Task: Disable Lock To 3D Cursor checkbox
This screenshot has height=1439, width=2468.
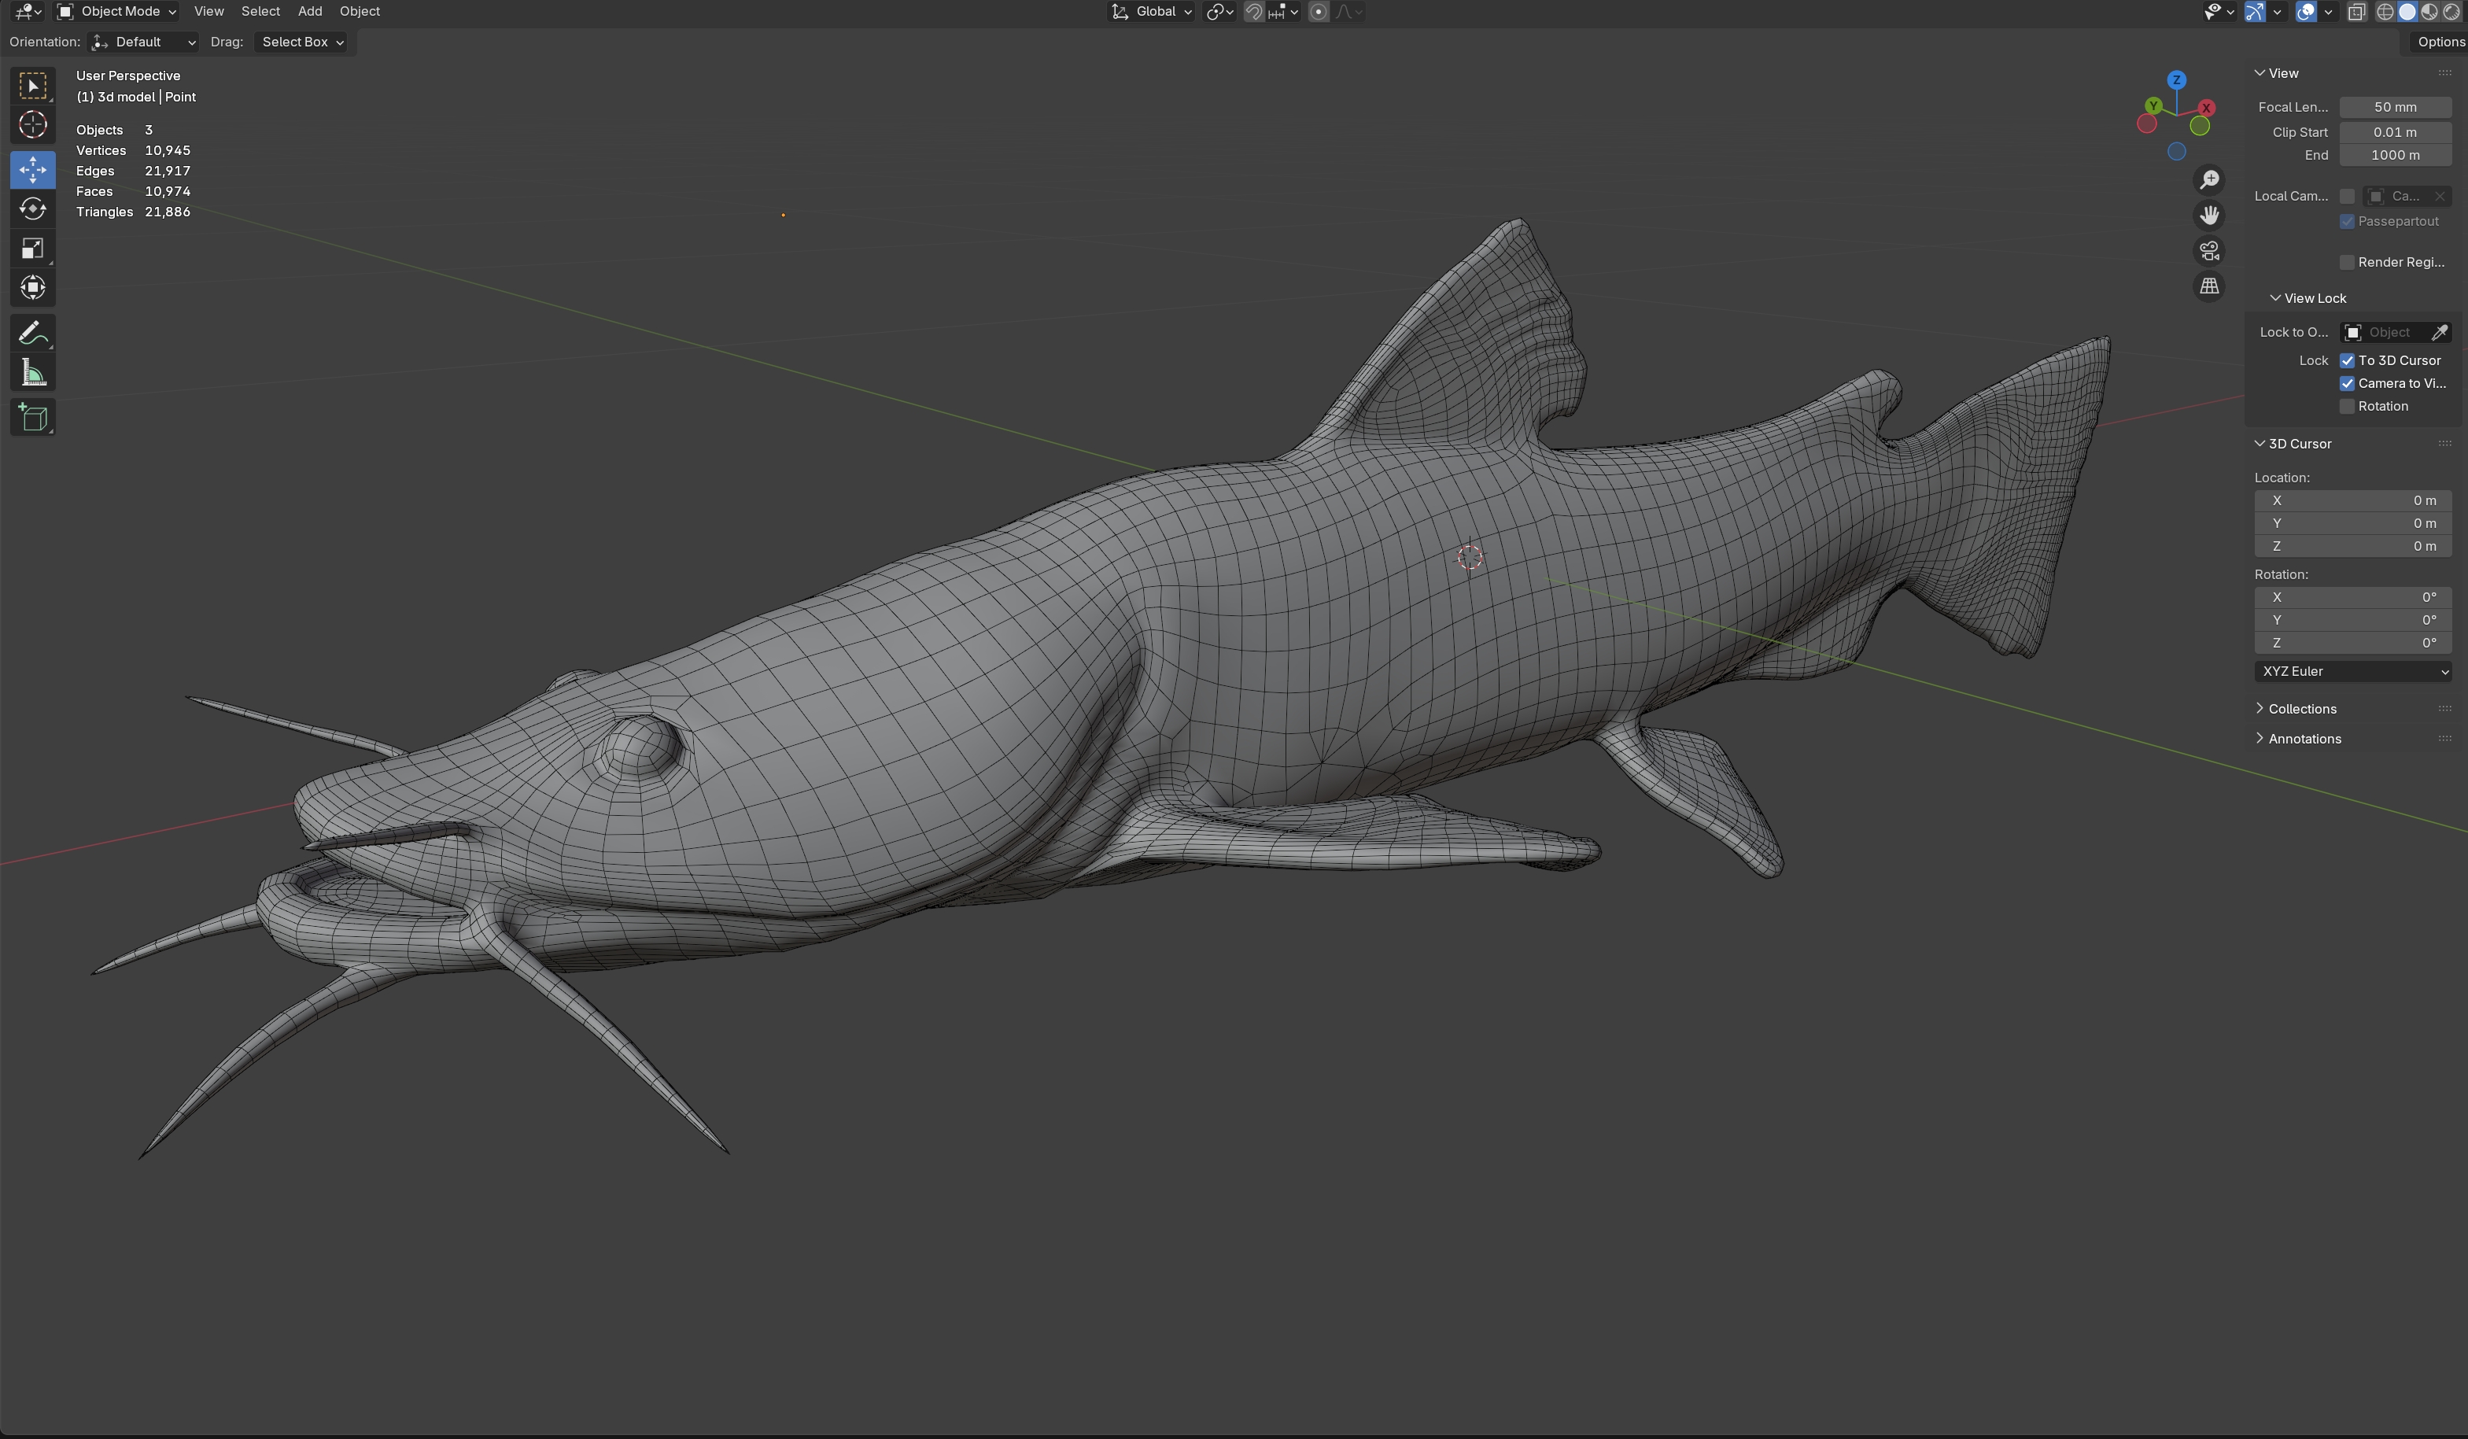Action: (2348, 360)
